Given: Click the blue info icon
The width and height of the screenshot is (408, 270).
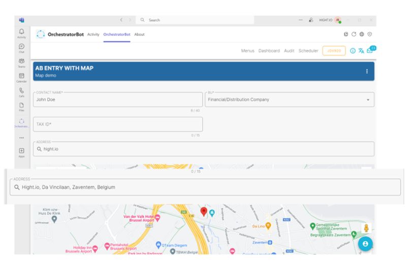Looking at the screenshot, I should [x=353, y=51].
